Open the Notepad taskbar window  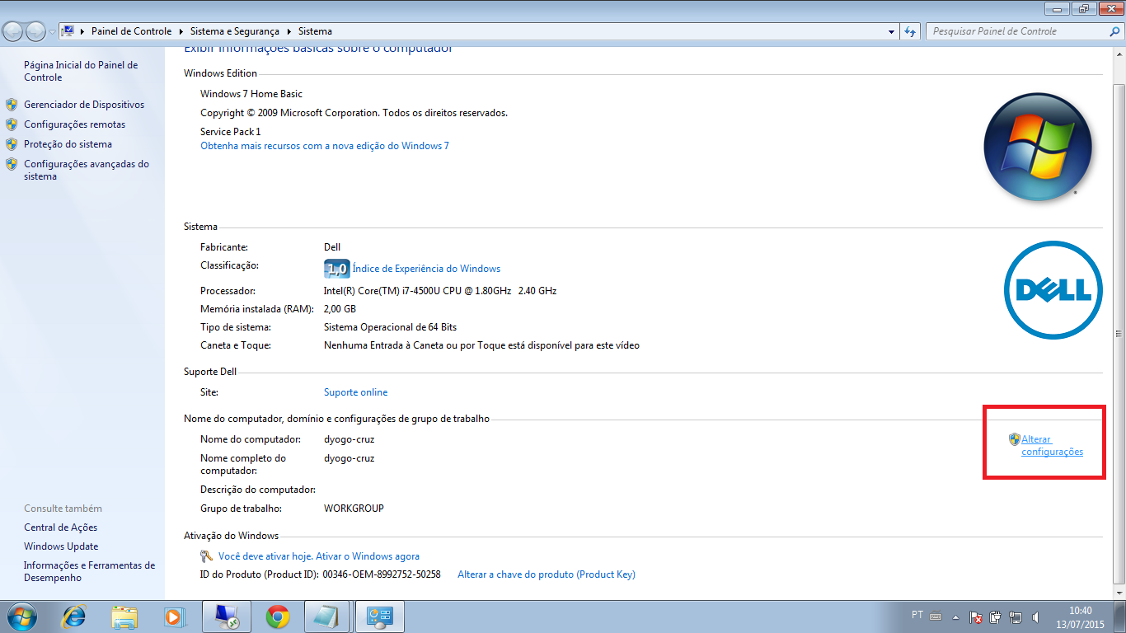click(x=327, y=616)
